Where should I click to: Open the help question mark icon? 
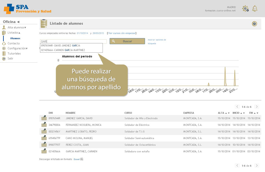point(254,24)
